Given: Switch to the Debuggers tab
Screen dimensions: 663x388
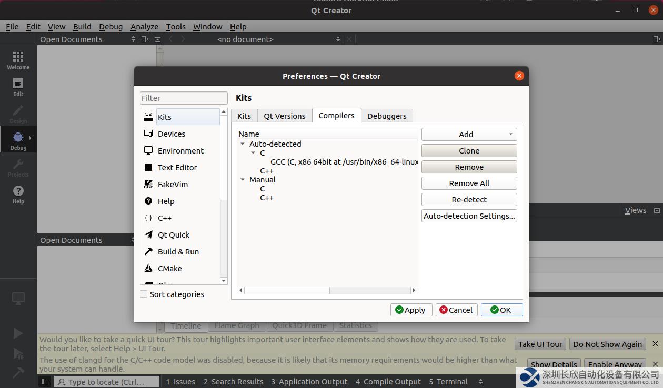Looking at the screenshot, I should (387, 116).
